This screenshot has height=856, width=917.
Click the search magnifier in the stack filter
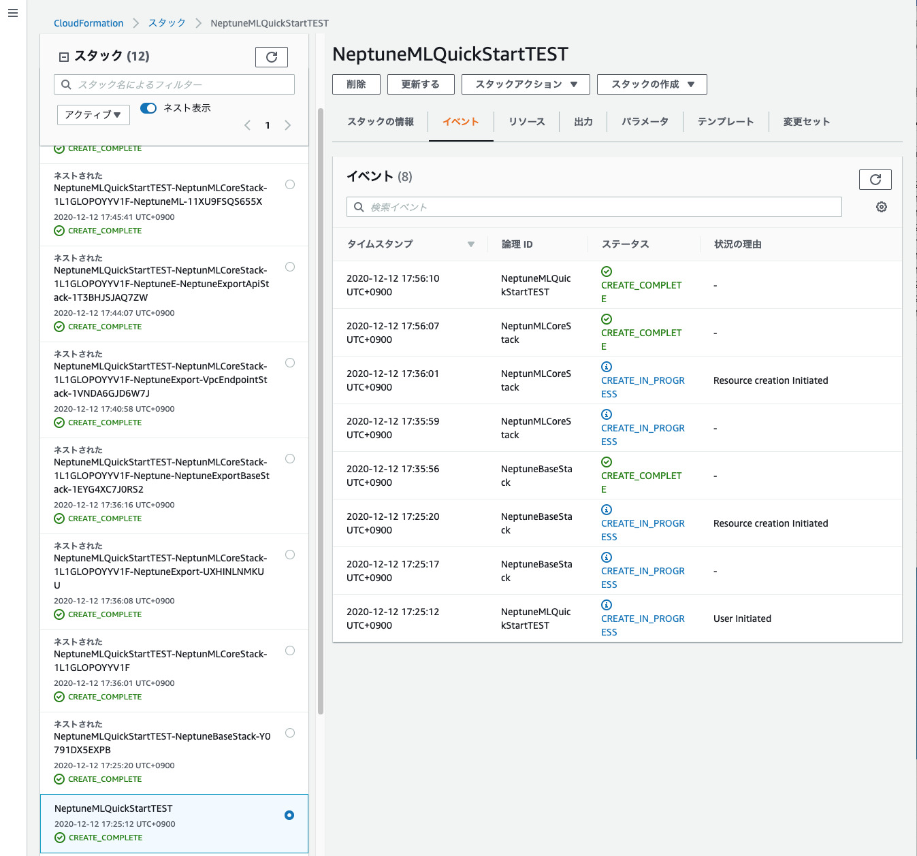coord(66,84)
